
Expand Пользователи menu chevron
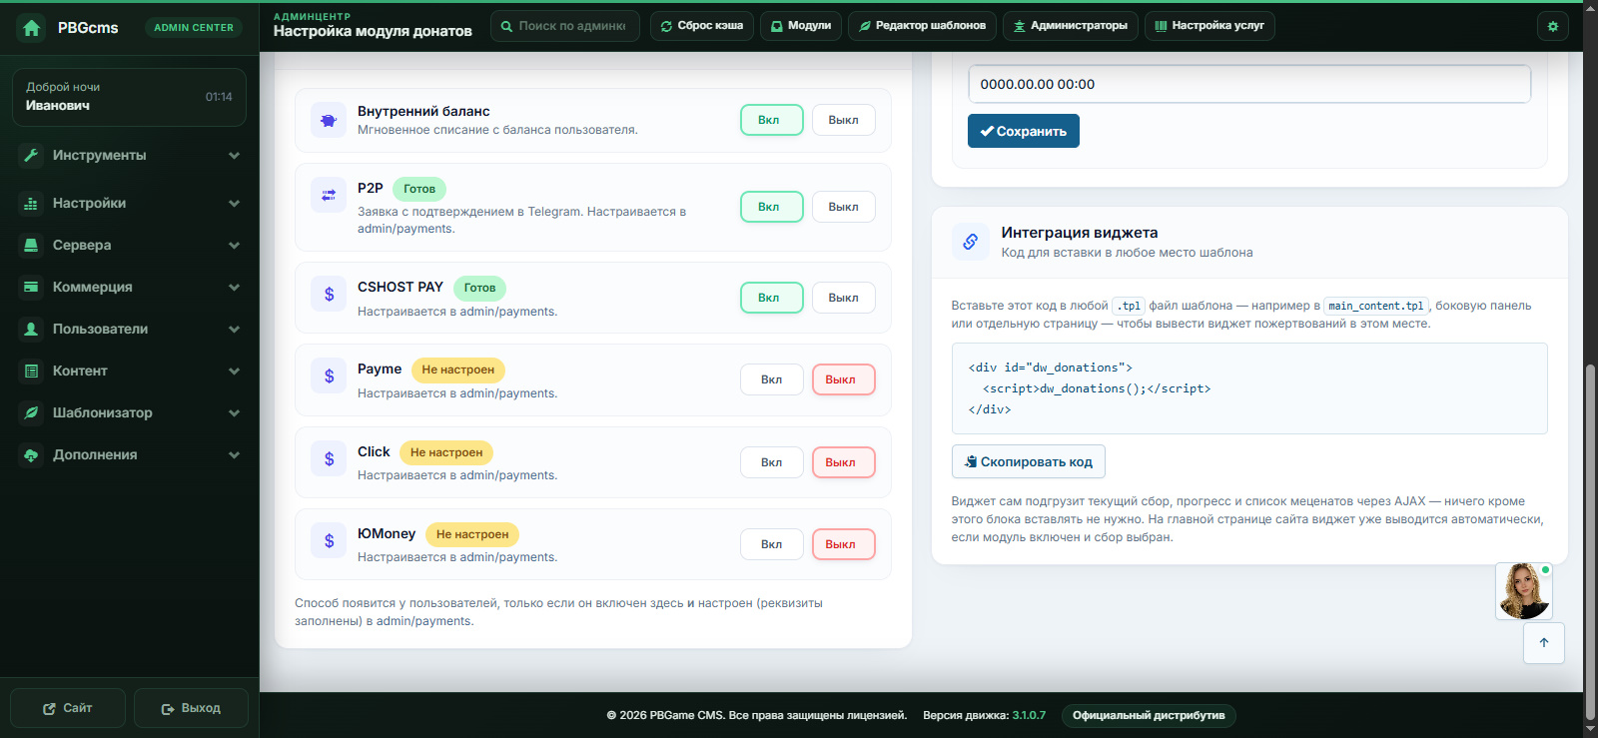pos(234,330)
